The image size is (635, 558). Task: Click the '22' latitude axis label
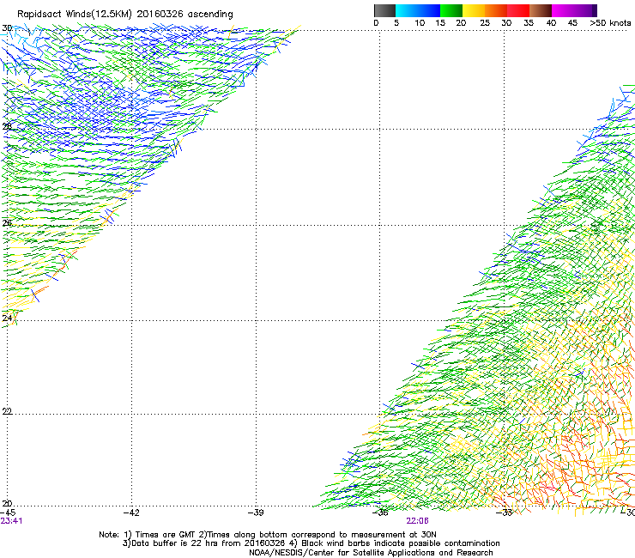point(7,411)
